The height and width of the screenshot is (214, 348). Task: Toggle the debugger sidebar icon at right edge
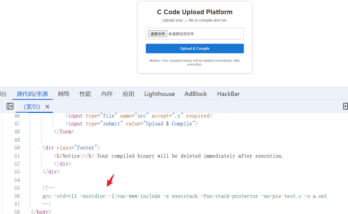pyautogui.click(x=345, y=106)
